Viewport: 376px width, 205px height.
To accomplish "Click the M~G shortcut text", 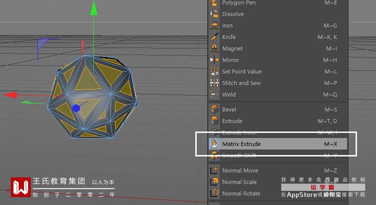I will pyautogui.click(x=330, y=26).
